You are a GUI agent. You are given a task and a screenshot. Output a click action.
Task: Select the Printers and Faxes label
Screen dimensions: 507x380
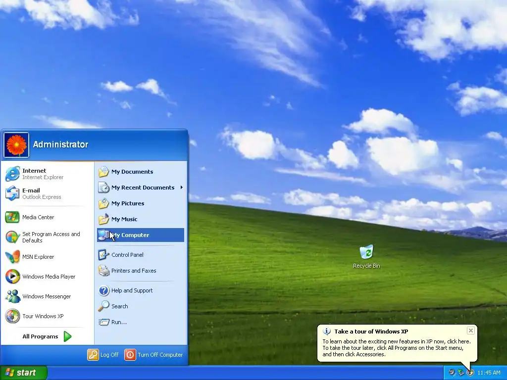(x=134, y=271)
